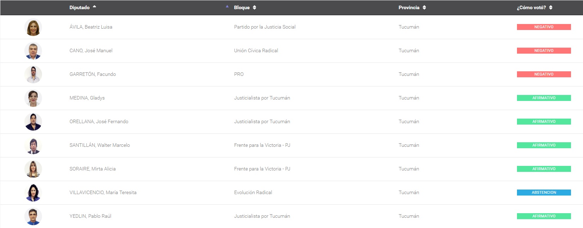Select Facundo Garretón's profile picture
The height and width of the screenshot is (228, 583).
[x=33, y=74]
